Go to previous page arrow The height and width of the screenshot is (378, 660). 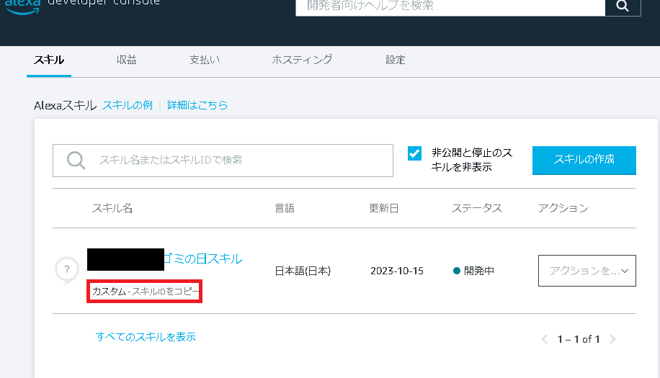[544, 339]
